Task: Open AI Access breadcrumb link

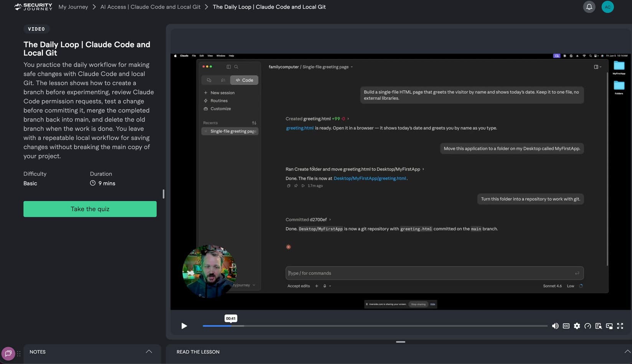Action: (150, 7)
